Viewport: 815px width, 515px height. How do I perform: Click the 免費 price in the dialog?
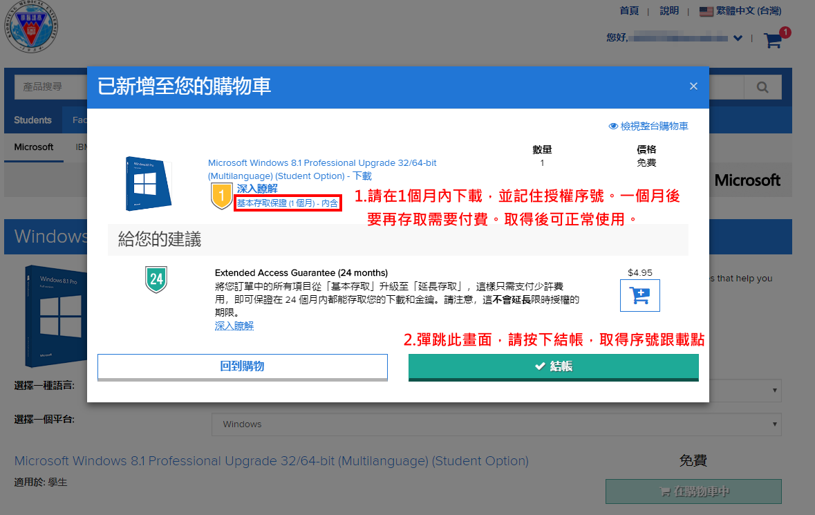(x=646, y=162)
